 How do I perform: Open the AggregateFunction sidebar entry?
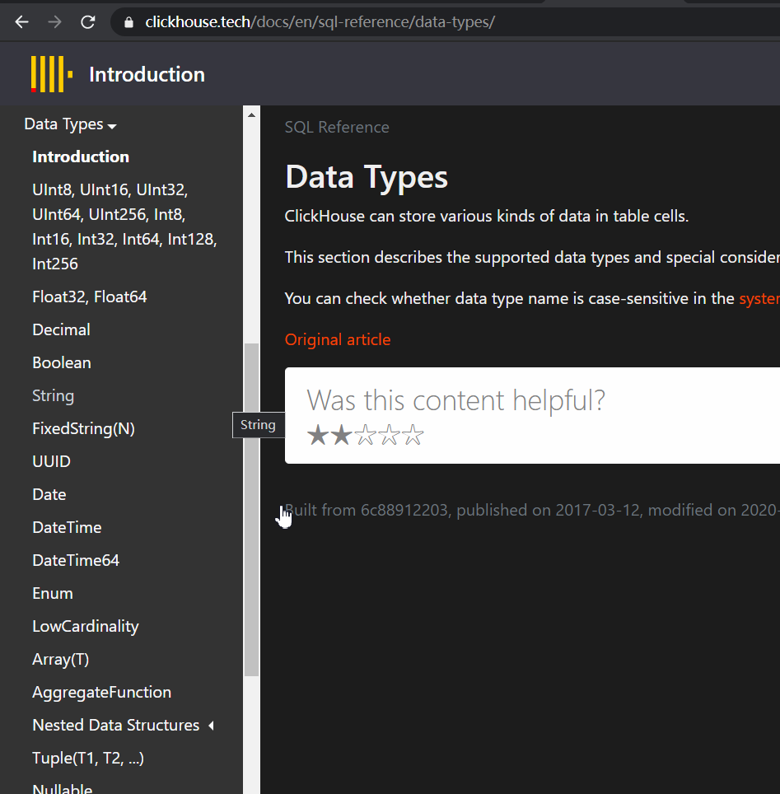[x=101, y=693]
